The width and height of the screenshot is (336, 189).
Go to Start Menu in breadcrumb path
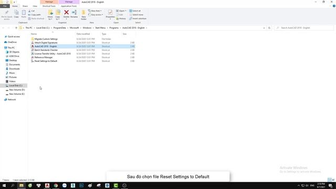[100, 28]
